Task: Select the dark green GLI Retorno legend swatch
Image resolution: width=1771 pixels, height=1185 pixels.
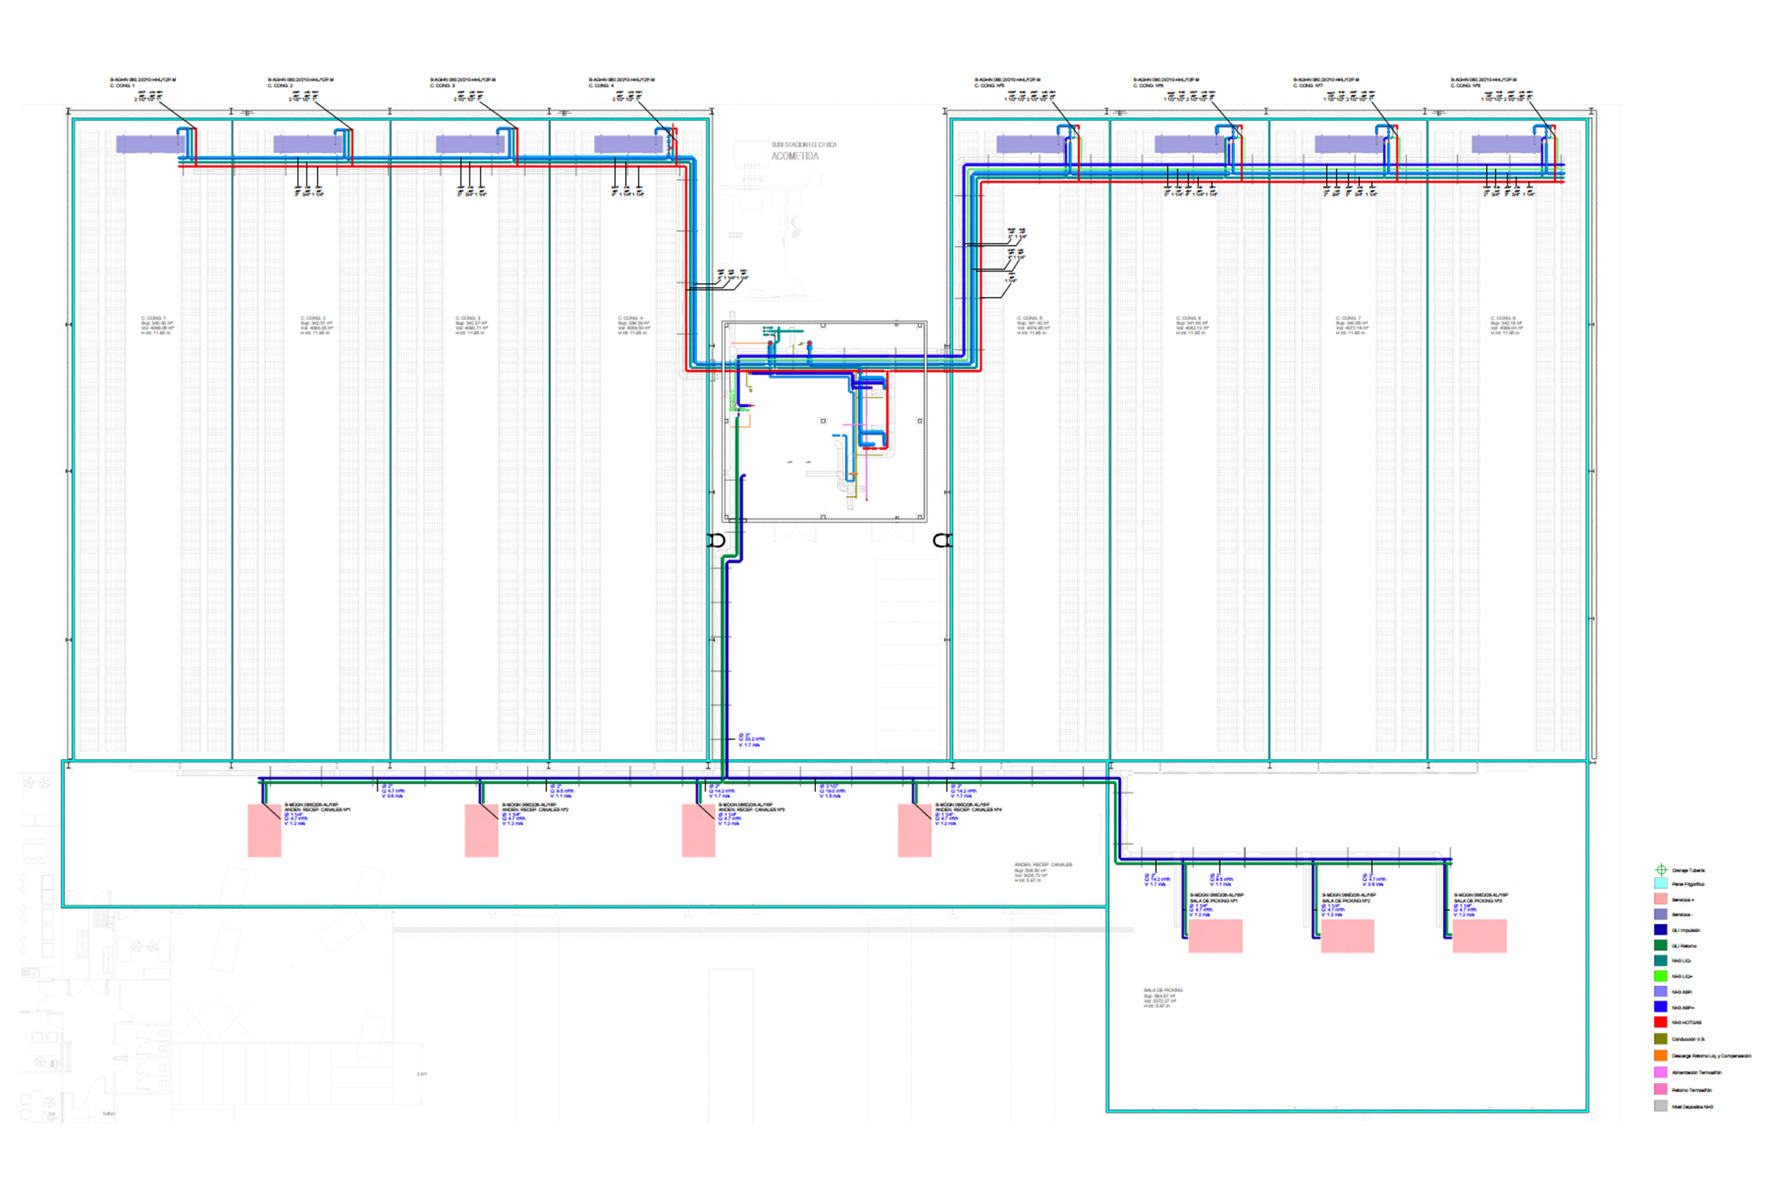Action: tap(1661, 946)
